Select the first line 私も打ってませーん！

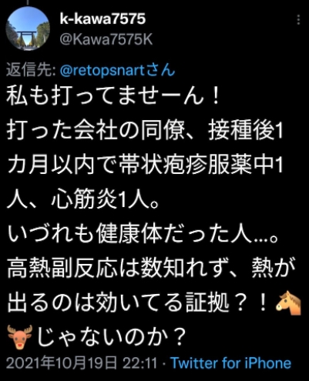pos(113,97)
